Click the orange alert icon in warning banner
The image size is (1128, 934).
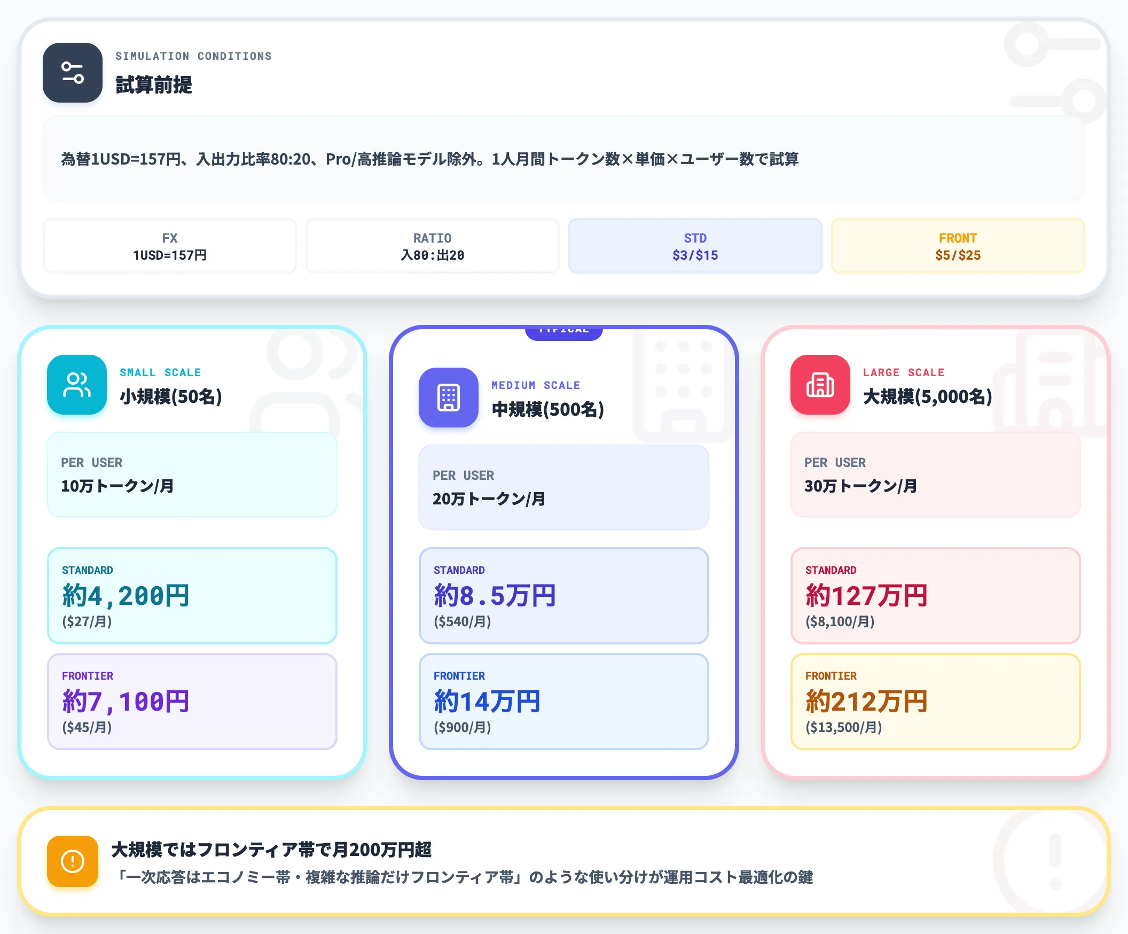(73, 861)
